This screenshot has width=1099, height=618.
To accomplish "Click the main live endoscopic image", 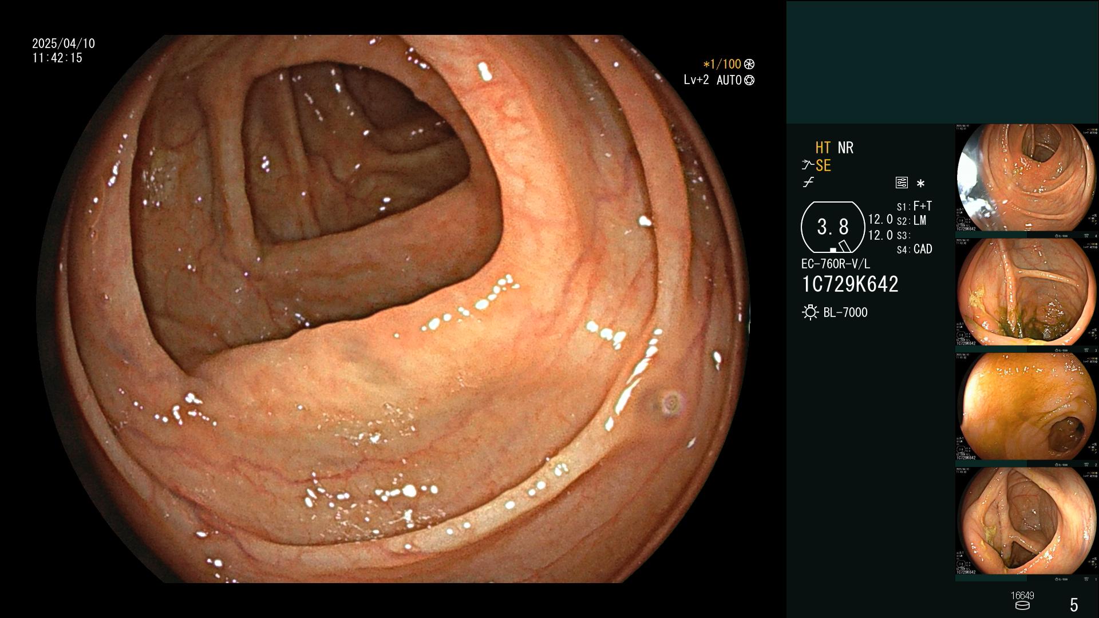I will click(x=394, y=309).
